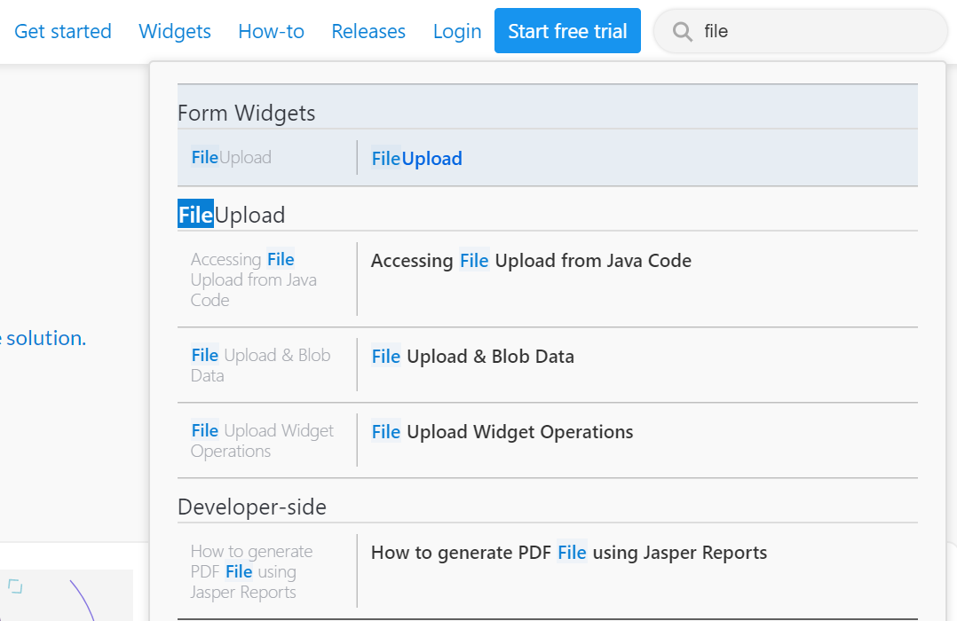
Task: Select the Form Widgets category heading
Action: [247, 114]
